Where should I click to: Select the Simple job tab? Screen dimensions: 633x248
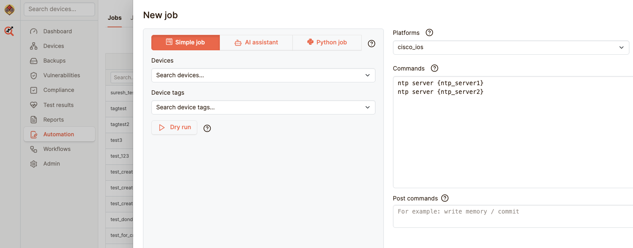[185, 42]
